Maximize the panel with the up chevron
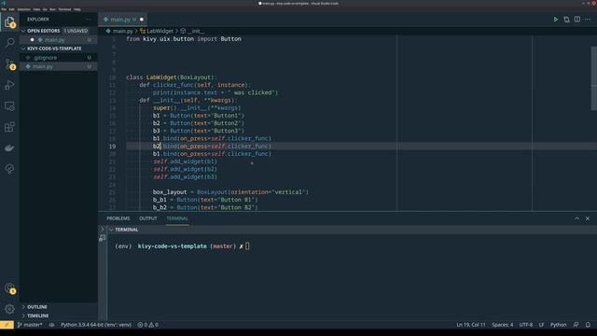597x336 pixels. pyautogui.click(x=576, y=218)
